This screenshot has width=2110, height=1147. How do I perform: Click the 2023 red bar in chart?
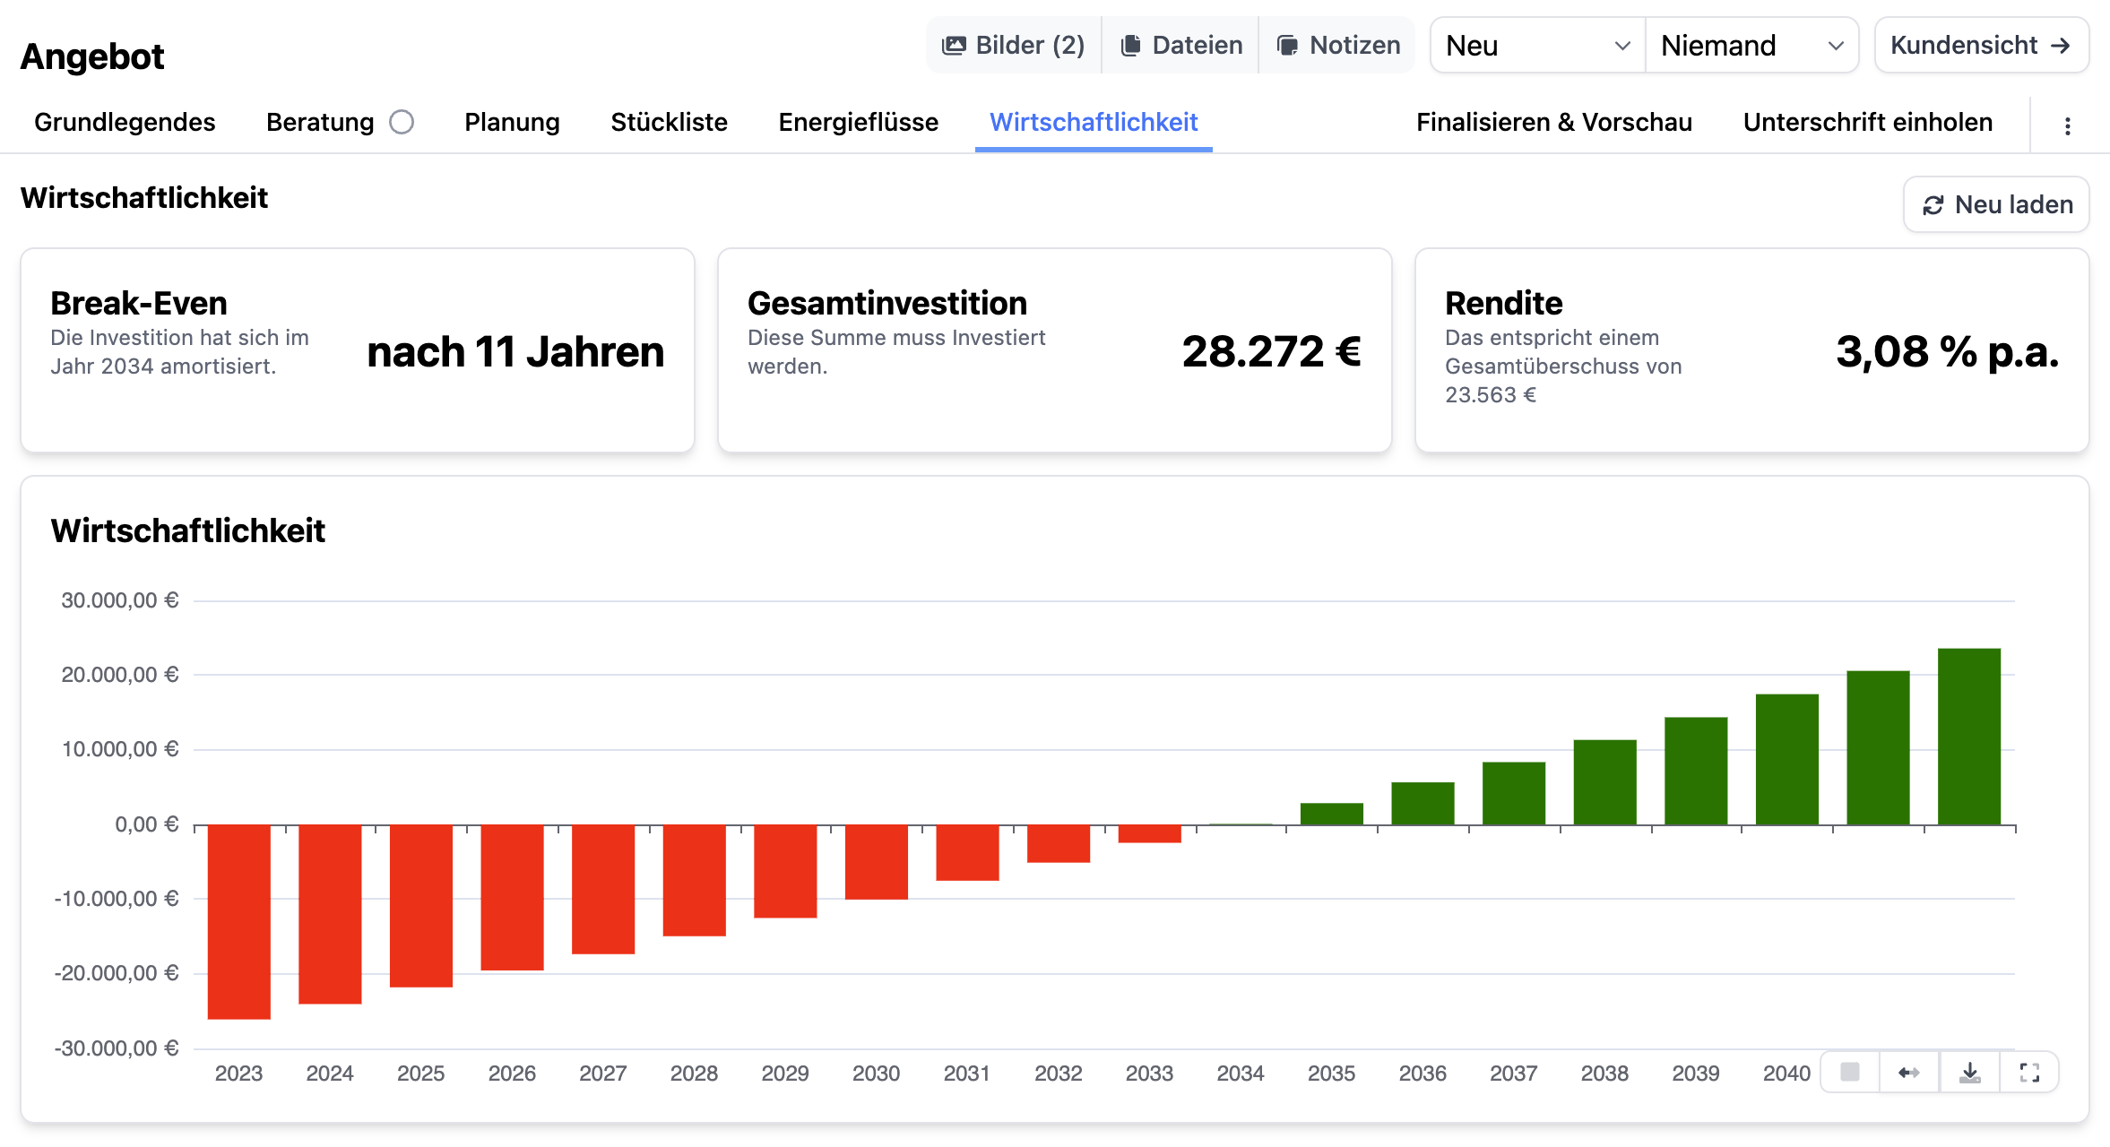click(238, 921)
